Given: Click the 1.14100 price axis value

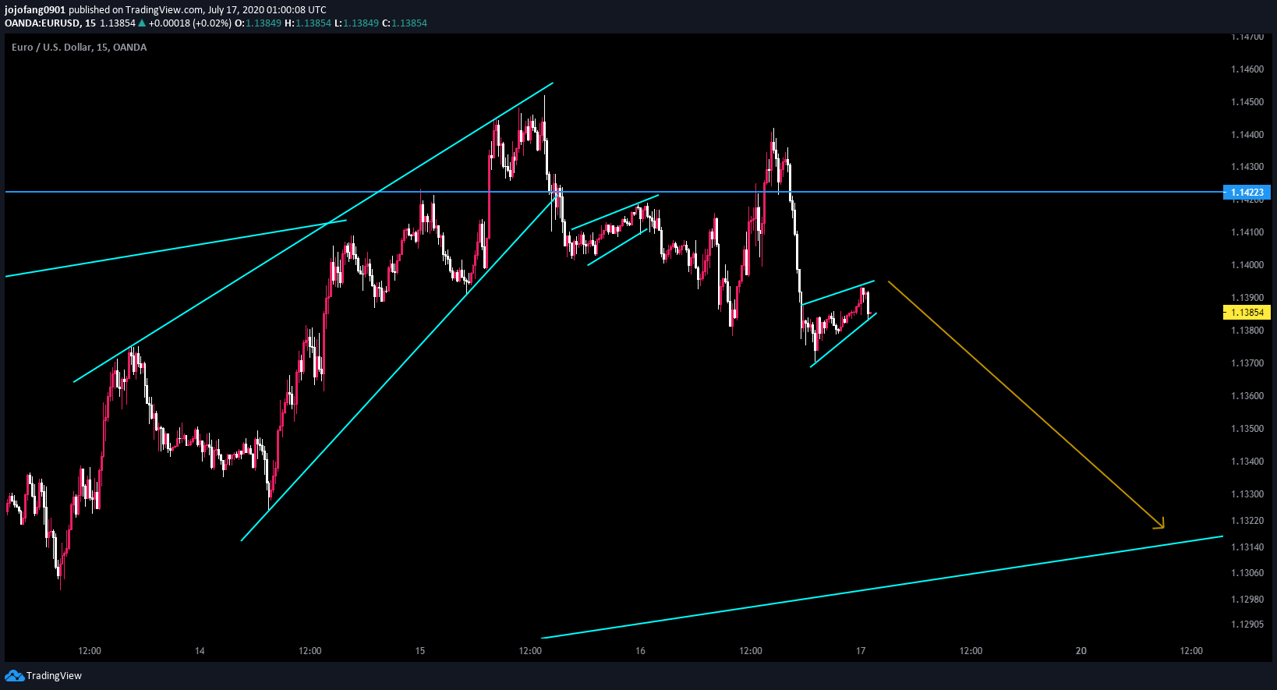Looking at the screenshot, I should (1247, 232).
